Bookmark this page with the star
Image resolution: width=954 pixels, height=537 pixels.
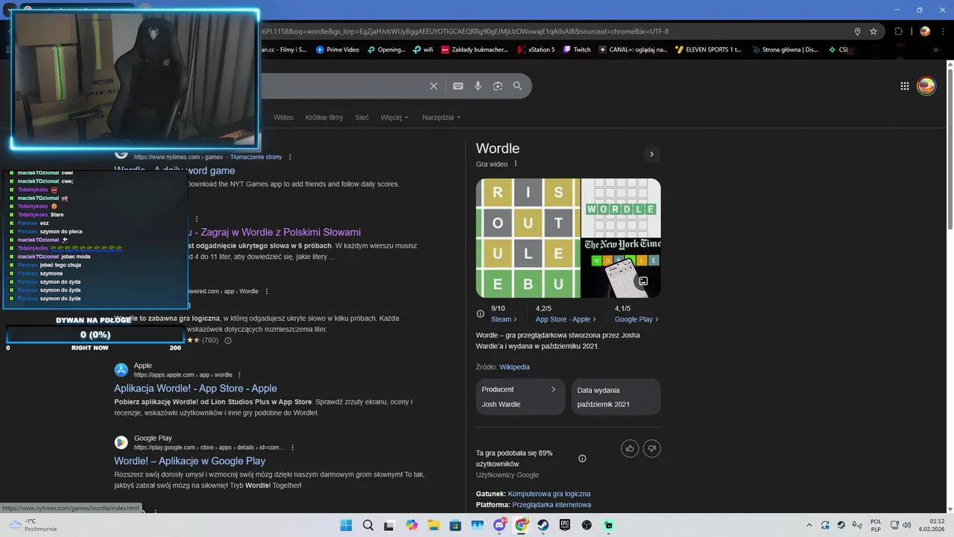(874, 31)
